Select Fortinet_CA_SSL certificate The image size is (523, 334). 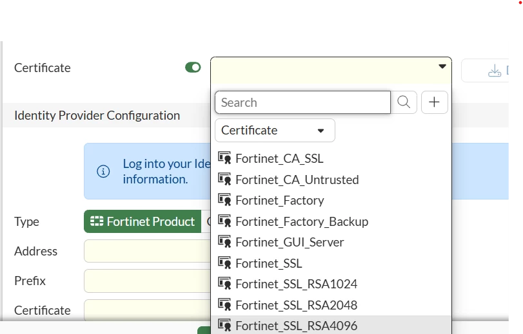pyautogui.click(x=331, y=158)
